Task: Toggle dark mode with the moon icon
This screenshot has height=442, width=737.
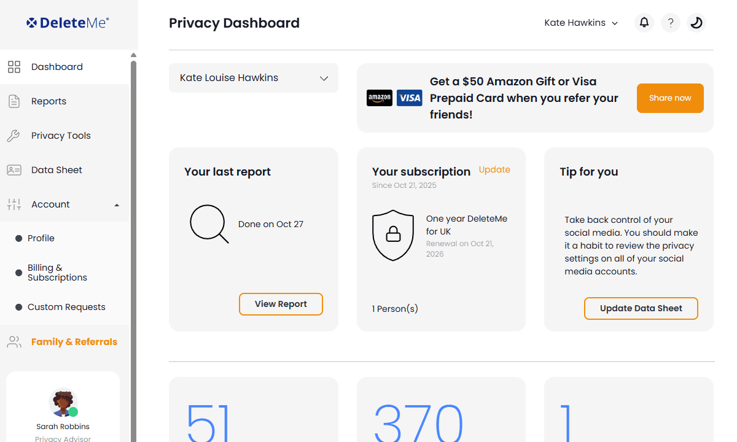Action: pyautogui.click(x=696, y=23)
